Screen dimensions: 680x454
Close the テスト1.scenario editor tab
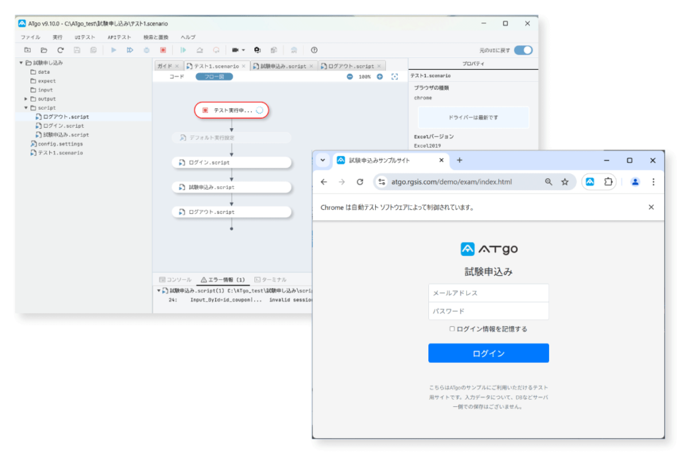(244, 66)
